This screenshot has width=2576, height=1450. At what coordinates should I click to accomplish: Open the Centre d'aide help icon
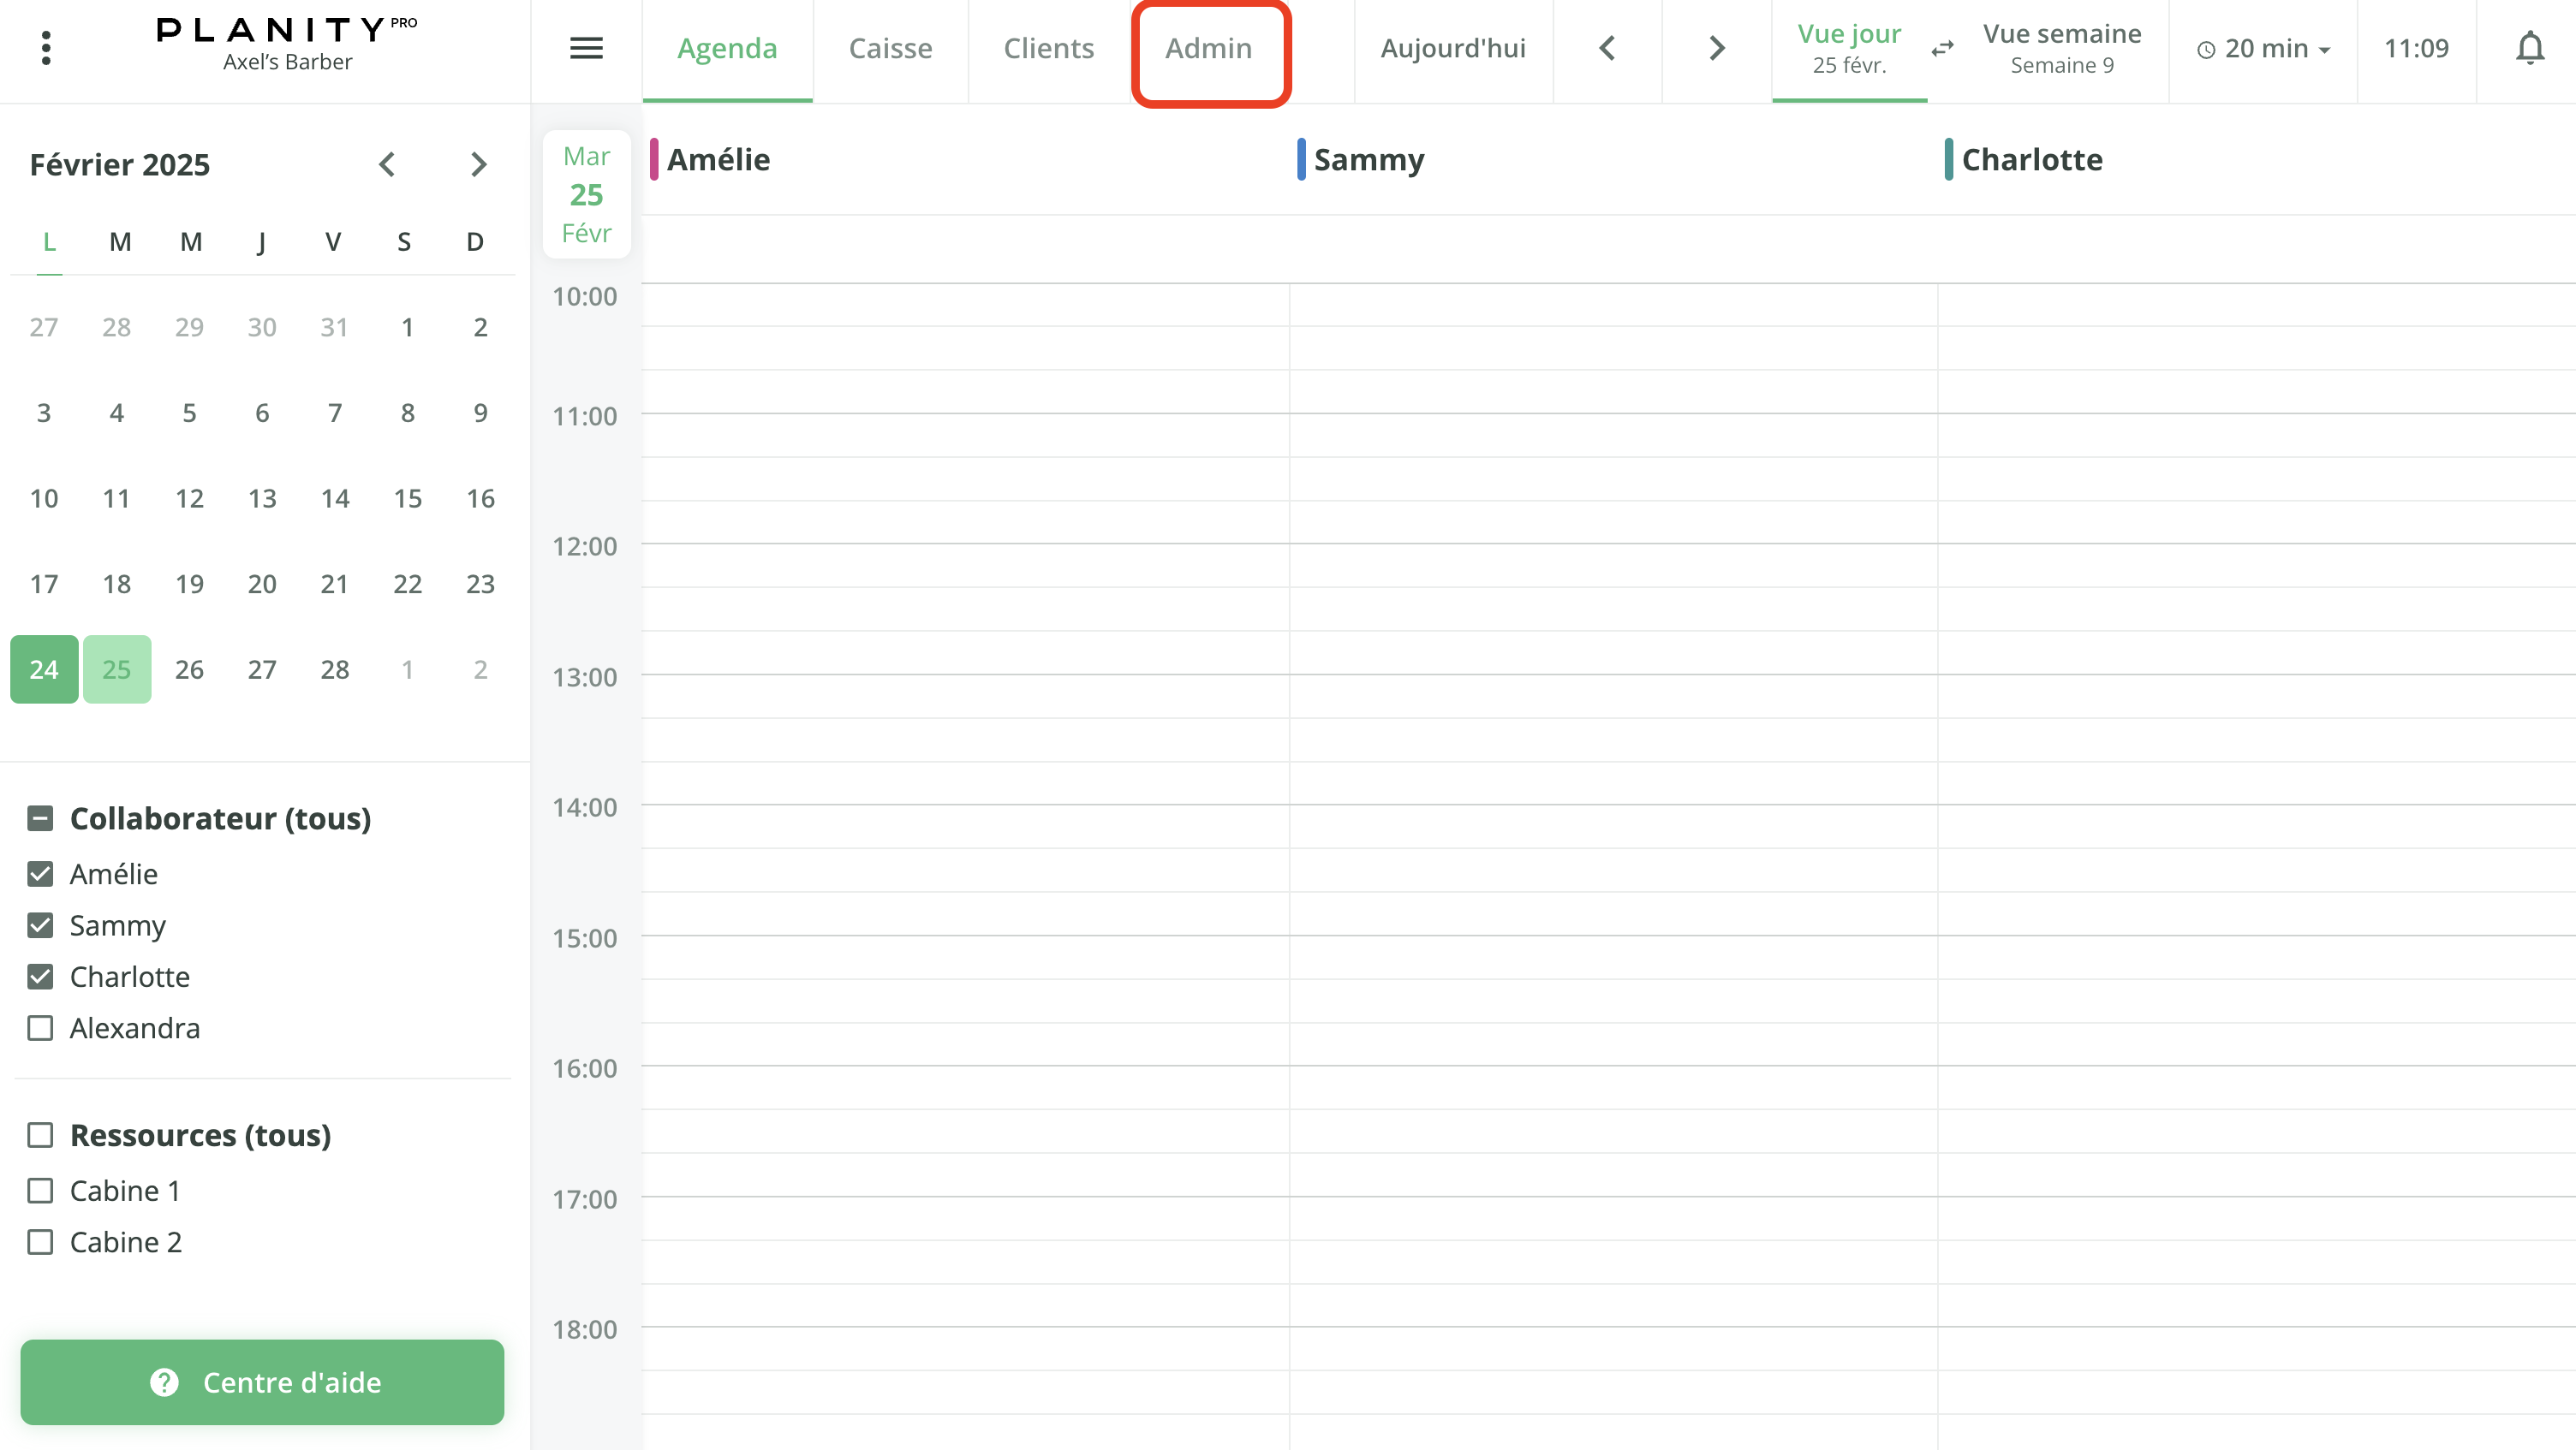163,1382
